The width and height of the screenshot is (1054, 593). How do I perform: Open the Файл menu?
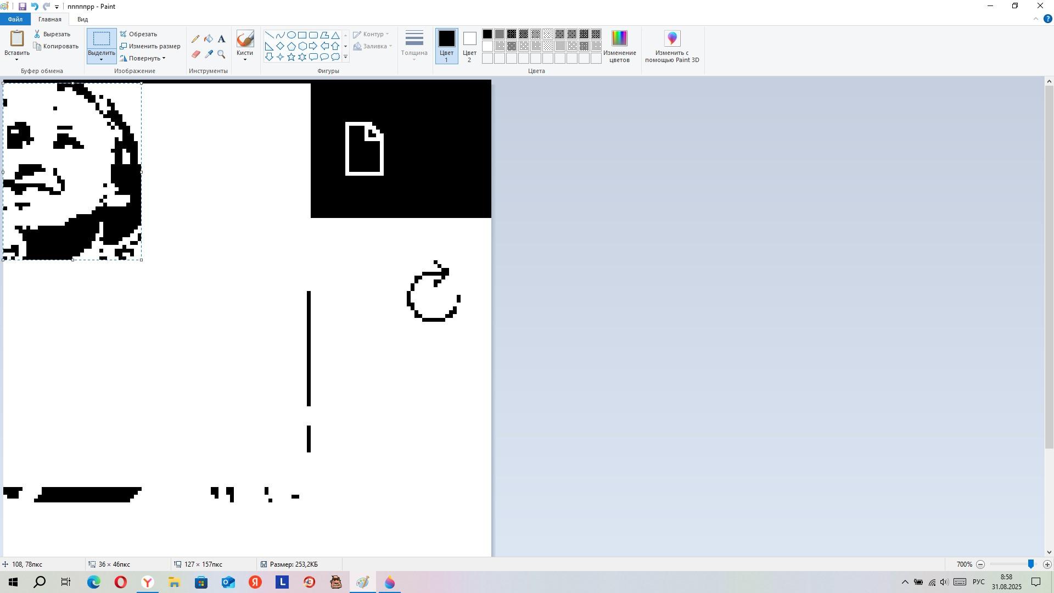[15, 19]
